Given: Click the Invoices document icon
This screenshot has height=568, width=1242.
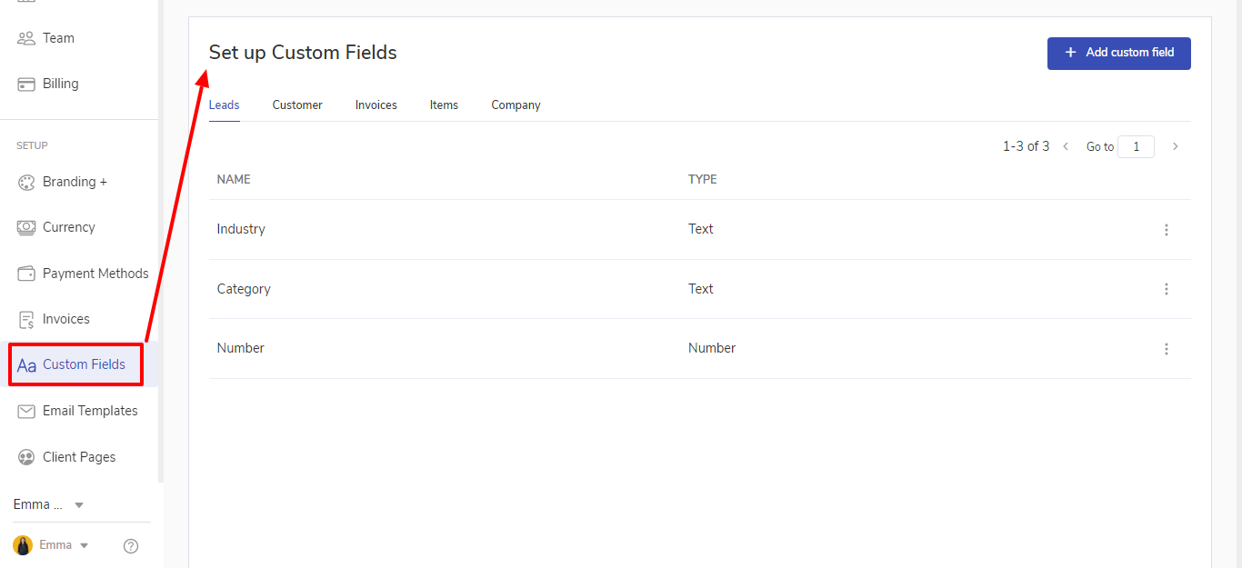Looking at the screenshot, I should pyautogui.click(x=26, y=319).
